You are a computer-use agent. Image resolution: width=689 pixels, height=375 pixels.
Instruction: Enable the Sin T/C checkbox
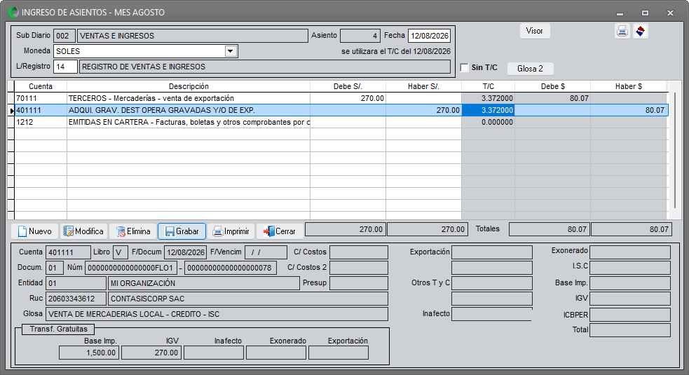click(x=465, y=67)
